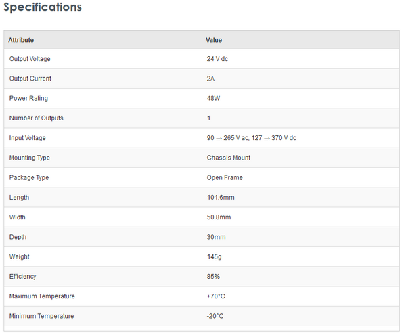The width and height of the screenshot is (406, 335).
Task: Click the Value column header
Action: [x=214, y=40]
